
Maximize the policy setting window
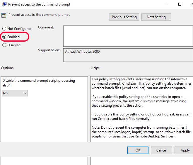(x=180, y=4)
